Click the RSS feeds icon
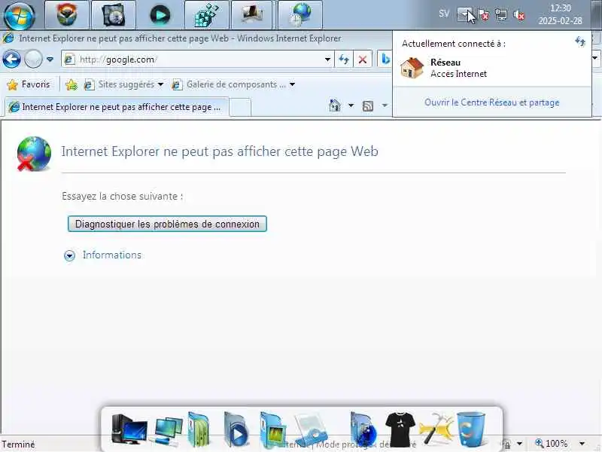 pyautogui.click(x=368, y=105)
